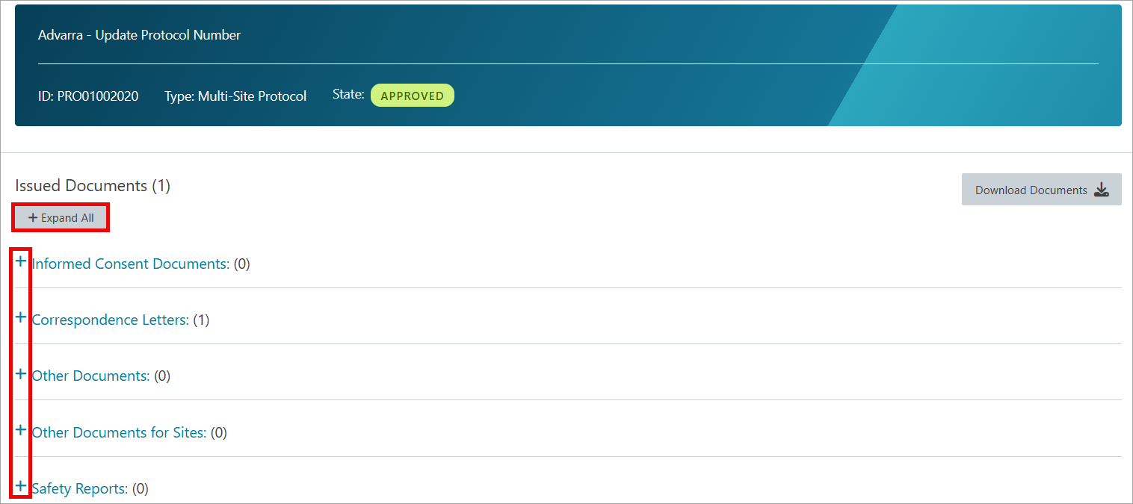Click the APPROVED state badge
This screenshot has height=504, width=1133.
click(x=413, y=96)
